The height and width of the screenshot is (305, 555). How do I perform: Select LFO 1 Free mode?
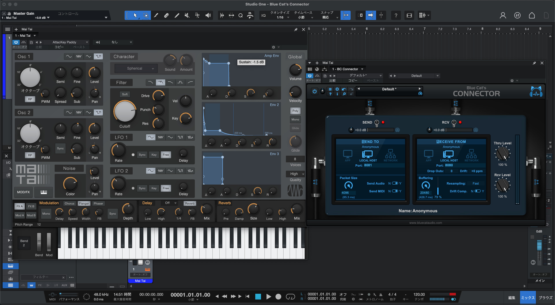[166, 155]
